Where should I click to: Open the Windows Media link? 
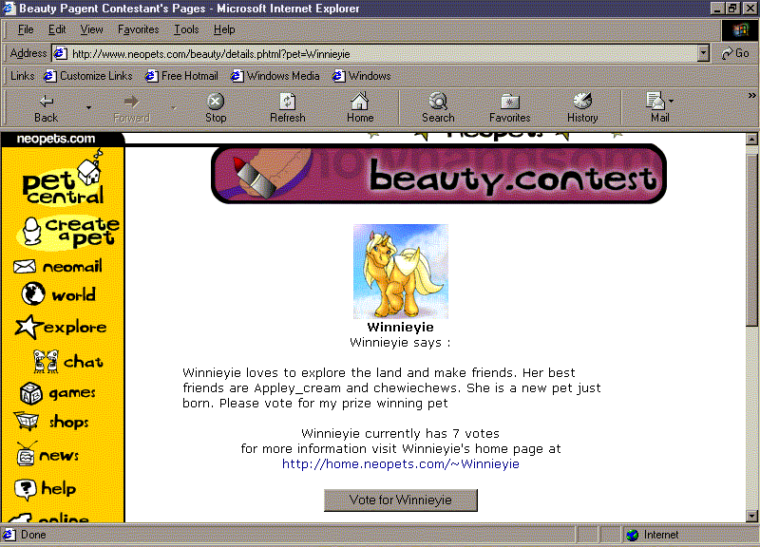click(x=275, y=76)
